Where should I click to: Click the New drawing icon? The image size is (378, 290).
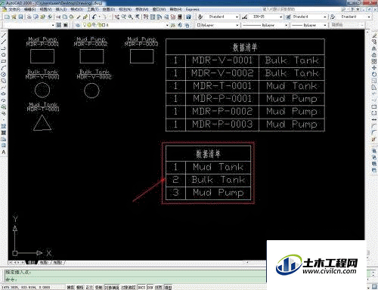coord(7,17)
